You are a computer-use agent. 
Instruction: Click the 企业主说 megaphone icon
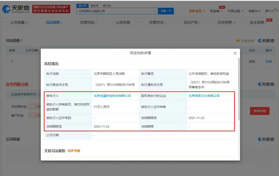point(238,41)
